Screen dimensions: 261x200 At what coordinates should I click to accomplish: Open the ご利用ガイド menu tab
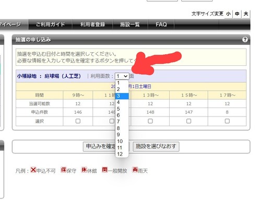[51, 25]
